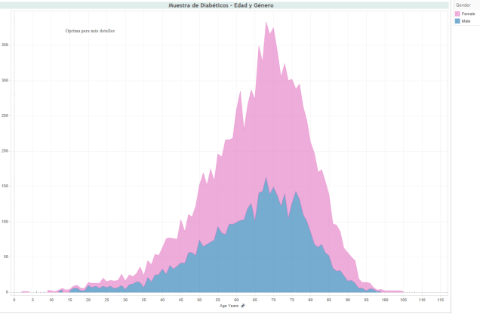Click the 50 tick on the age axis
The image size is (480, 314).
click(199, 300)
